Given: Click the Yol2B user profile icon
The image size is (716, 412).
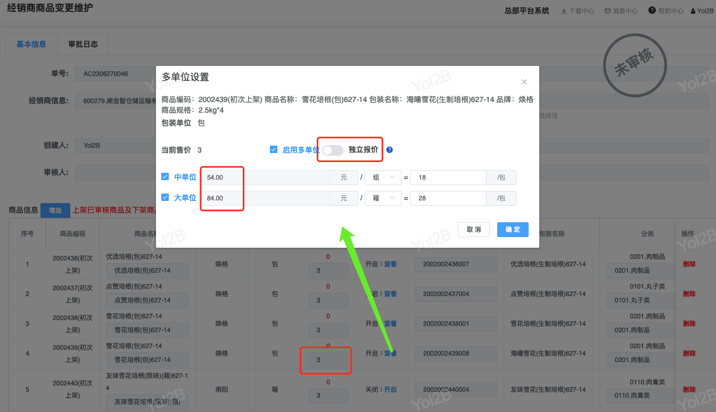Looking at the screenshot, I should (x=693, y=11).
